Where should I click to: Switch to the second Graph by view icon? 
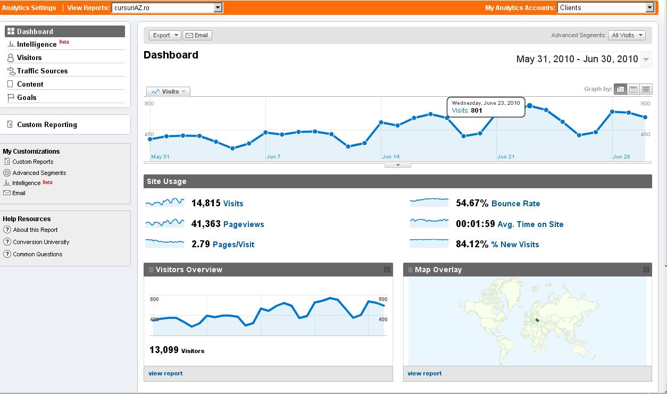click(x=633, y=89)
